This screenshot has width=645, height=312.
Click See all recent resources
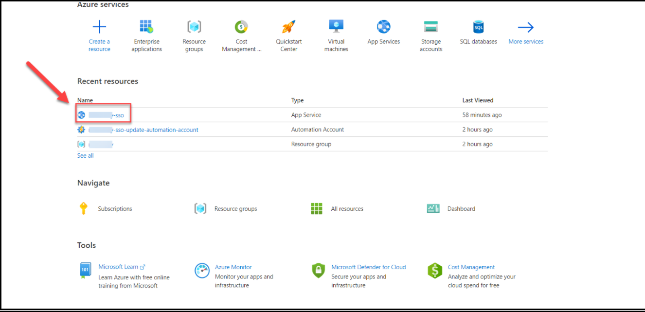pos(85,156)
